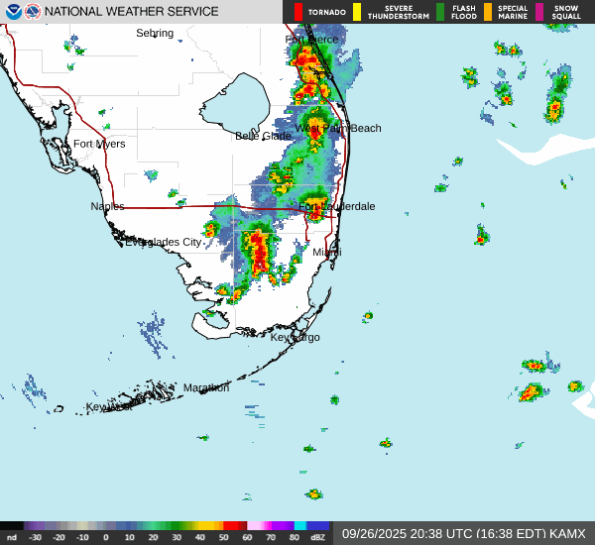Click the red Tornado legend marker
This screenshot has height=545, width=595.
298,12
